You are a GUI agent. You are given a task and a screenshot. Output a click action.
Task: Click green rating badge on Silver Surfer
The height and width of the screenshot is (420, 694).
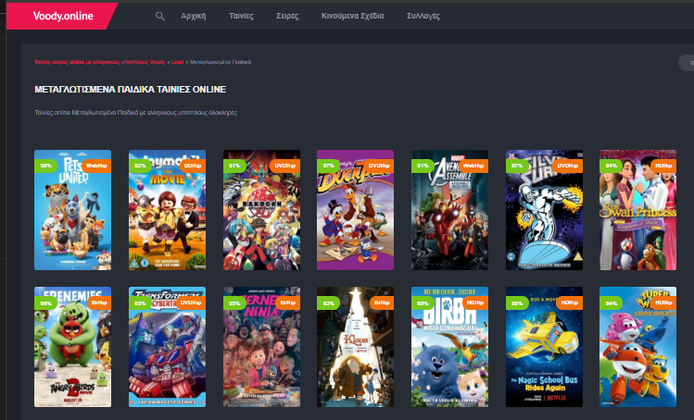point(517,166)
